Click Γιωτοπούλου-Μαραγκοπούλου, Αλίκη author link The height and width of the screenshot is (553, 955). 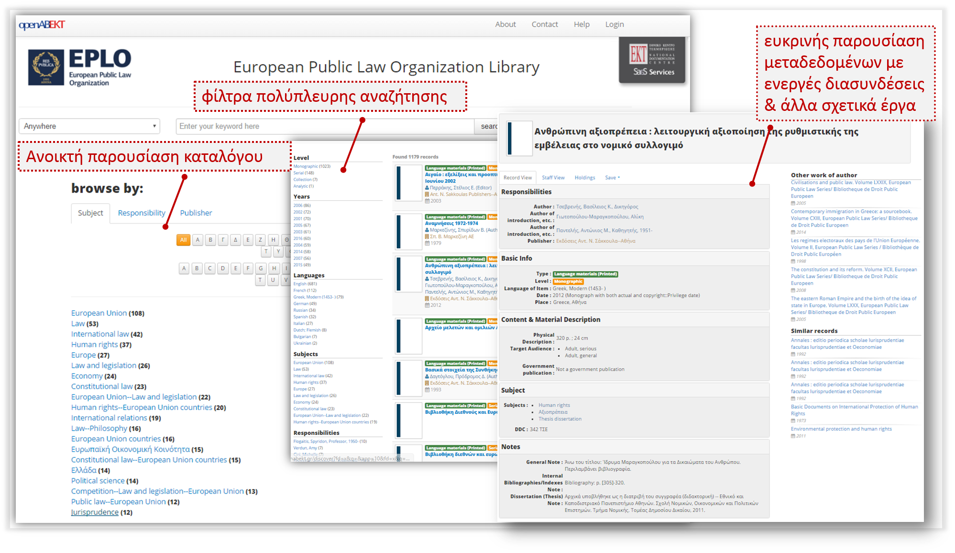(x=600, y=217)
